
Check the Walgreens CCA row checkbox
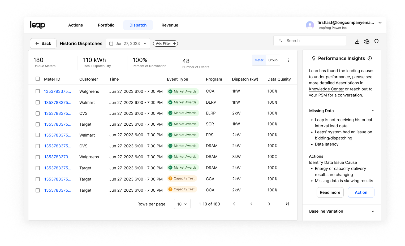(38, 91)
